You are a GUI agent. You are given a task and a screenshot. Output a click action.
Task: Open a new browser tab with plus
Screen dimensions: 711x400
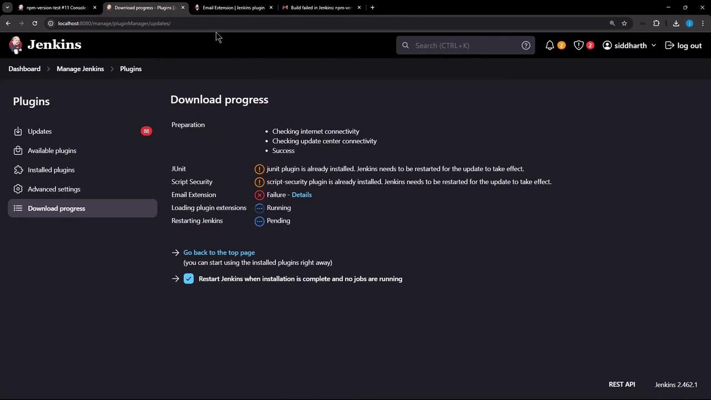tap(372, 7)
